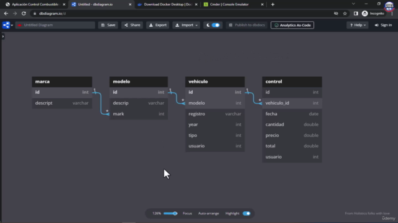This screenshot has height=223, width=398.
Task: Switch to Aplicación Control Combustible tab
Action: point(35,4)
